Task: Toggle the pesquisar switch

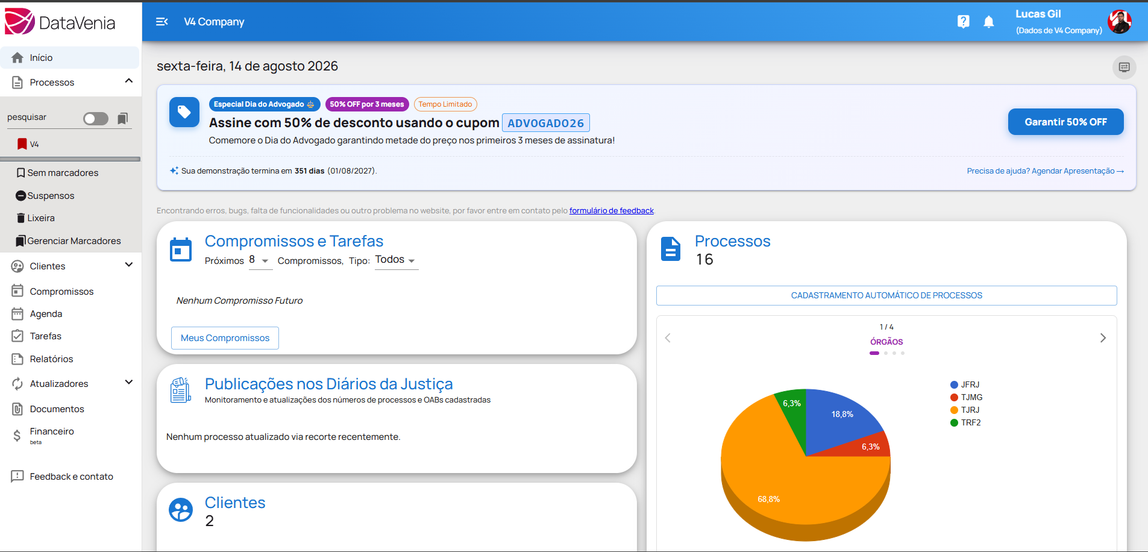Action: point(96,119)
